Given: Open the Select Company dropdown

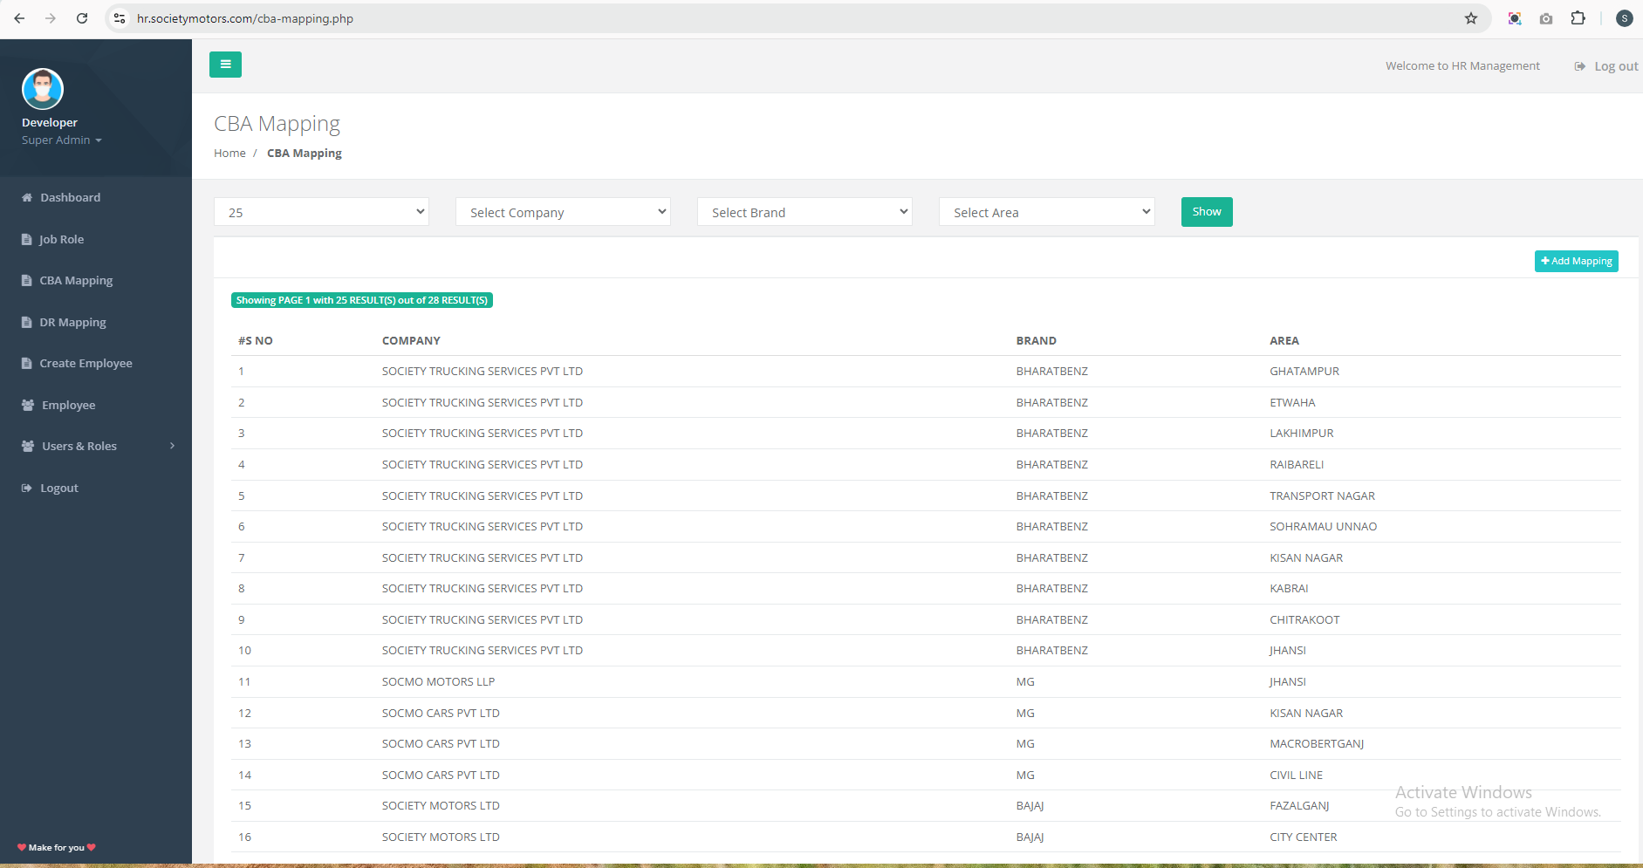Looking at the screenshot, I should click(563, 212).
